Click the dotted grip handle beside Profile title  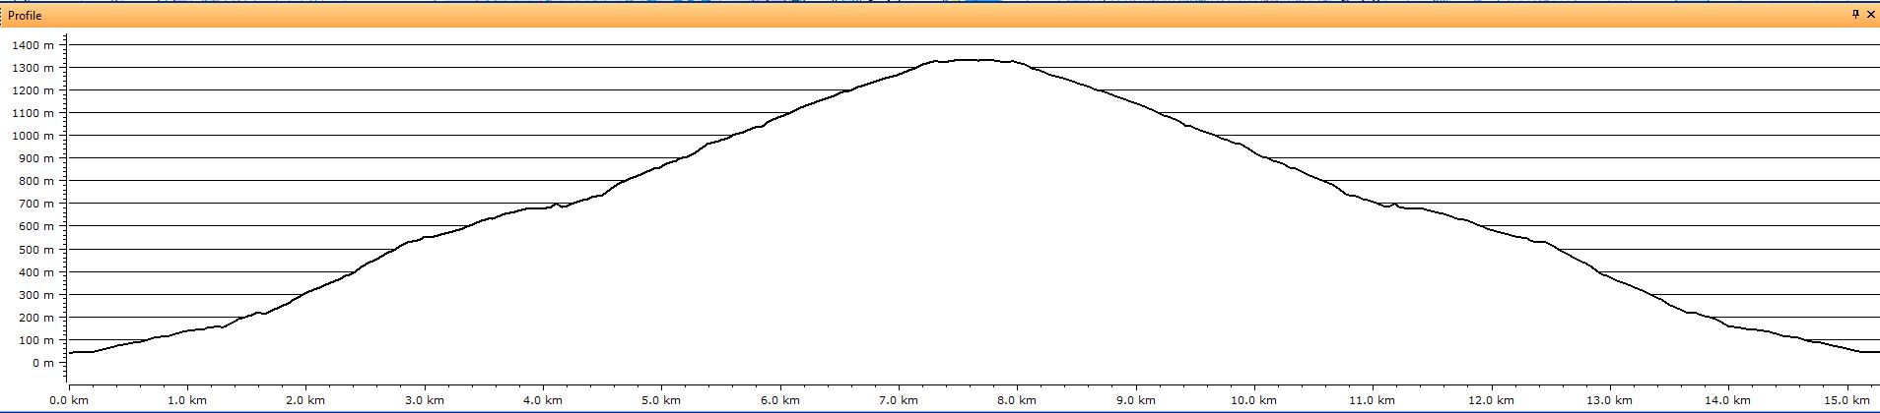3,16
